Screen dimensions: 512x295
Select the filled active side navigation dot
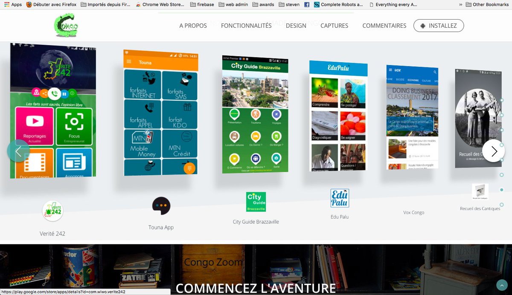pos(502,190)
